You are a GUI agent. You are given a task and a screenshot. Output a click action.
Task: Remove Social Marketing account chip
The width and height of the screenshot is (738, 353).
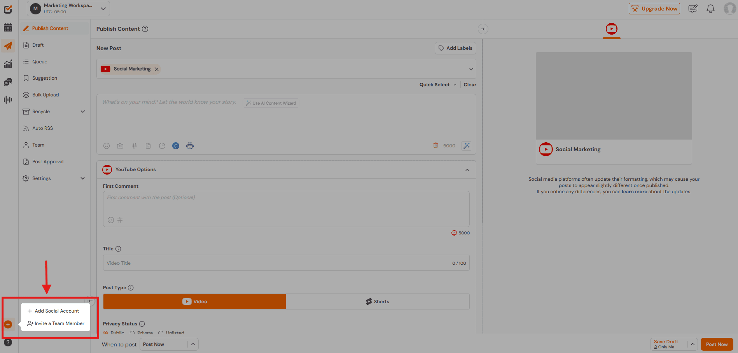pos(157,69)
